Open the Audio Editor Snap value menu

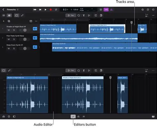click(146, 71)
